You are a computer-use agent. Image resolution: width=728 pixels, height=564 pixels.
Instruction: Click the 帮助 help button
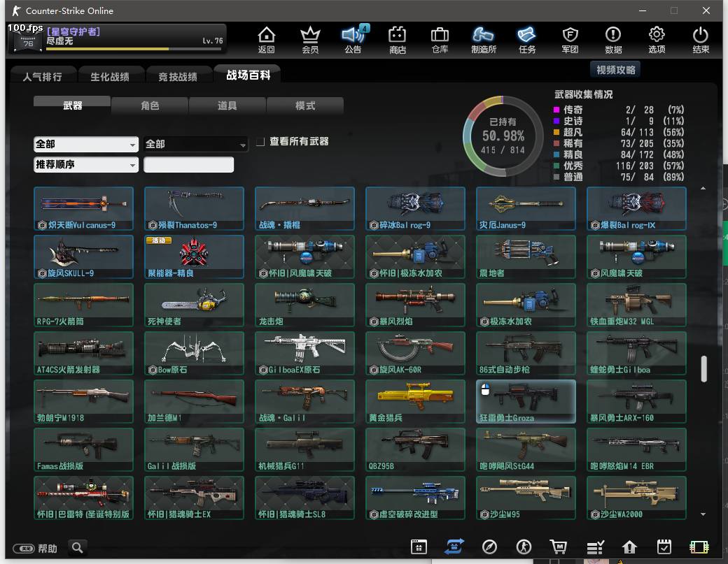click(35, 549)
